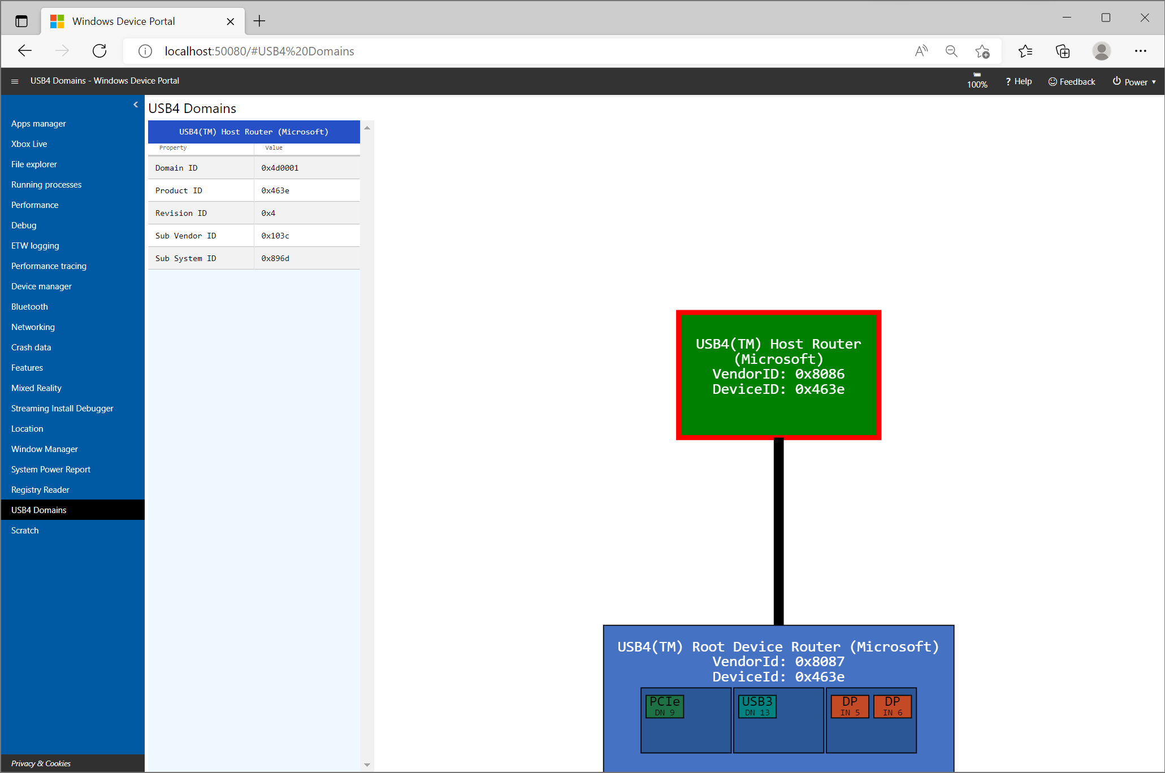Screen dimensions: 1165x773
Task: Expand the USB4(TM) Host Router list item
Action: 253,131
